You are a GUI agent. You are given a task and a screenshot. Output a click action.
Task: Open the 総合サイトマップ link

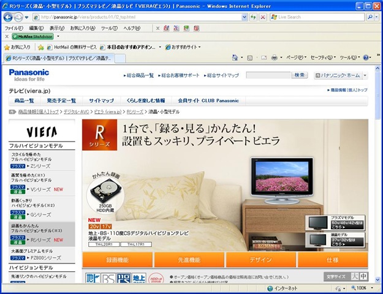coord(221,75)
